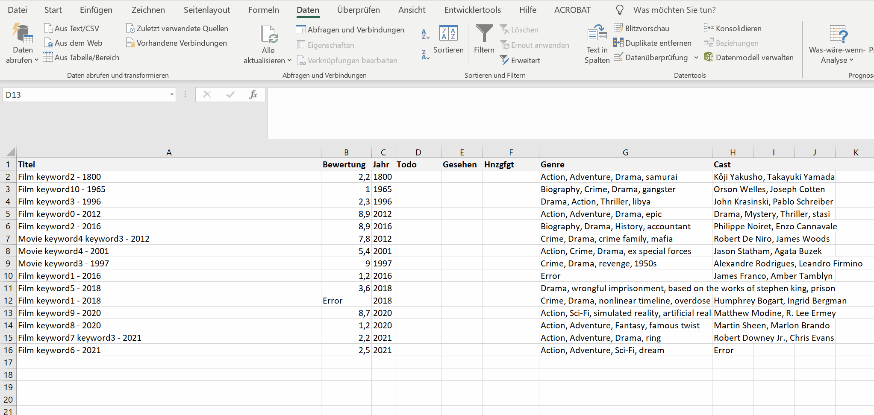Click cell Film keyword10 - 1965
Image resolution: width=874 pixels, height=415 pixels.
pyautogui.click(x=169, y=189)
